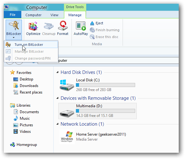Click the Multimedia (D:) label
The image size is (185, 159).
[x=89, y=106]
